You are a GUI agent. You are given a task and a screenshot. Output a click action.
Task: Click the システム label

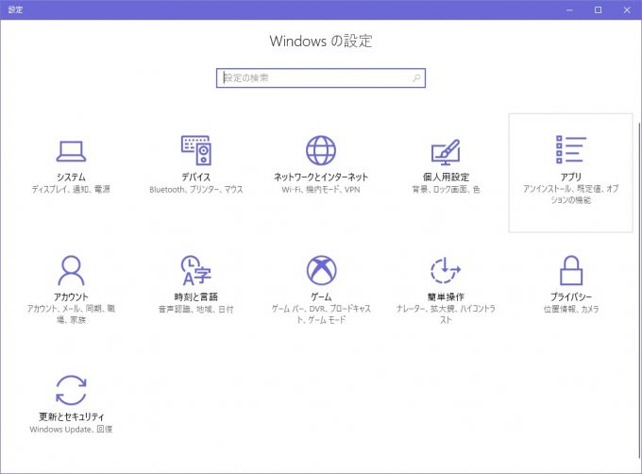point(71,177)
